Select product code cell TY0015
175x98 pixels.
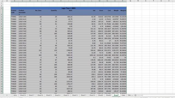pos(14,50)
